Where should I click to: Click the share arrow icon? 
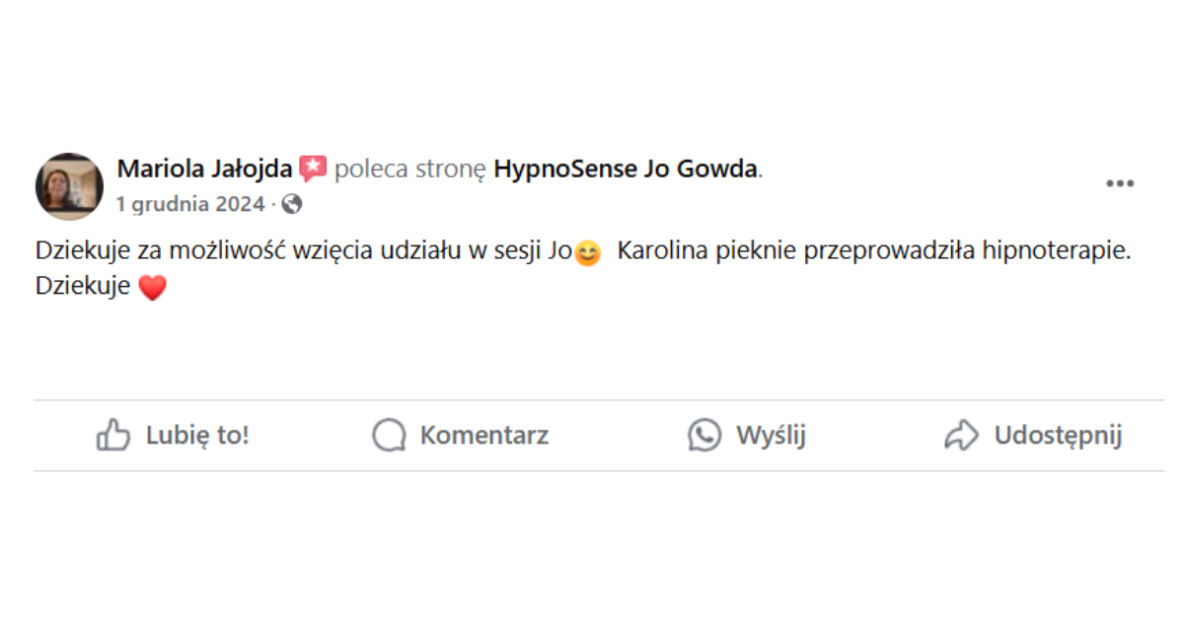[961, 435]
